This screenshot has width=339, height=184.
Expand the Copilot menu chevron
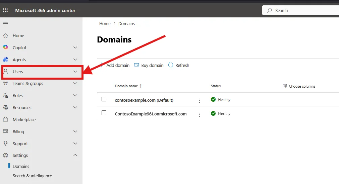75,48
